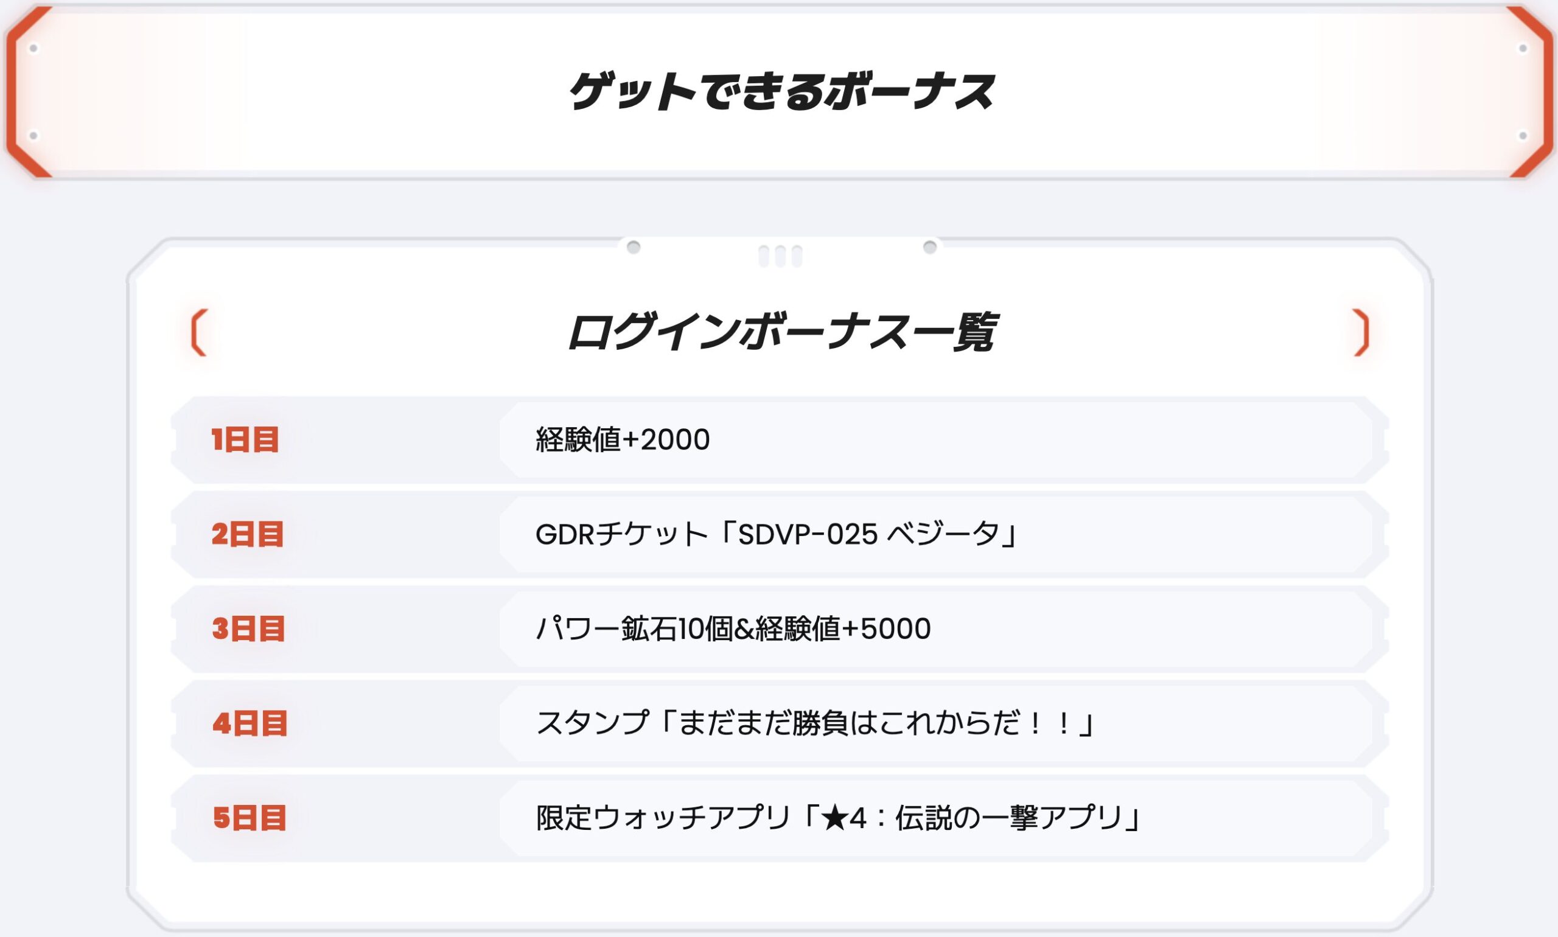Click the 経験値+2000 reward entry
This screenshot has height=937, width=1558.
pyautogui.click(x=623, y=440)
